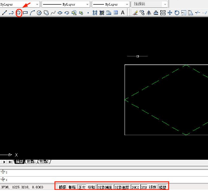Open the Gradient fill tool
208x193 pixels.
pyautogui.click(x=102, y=13)
